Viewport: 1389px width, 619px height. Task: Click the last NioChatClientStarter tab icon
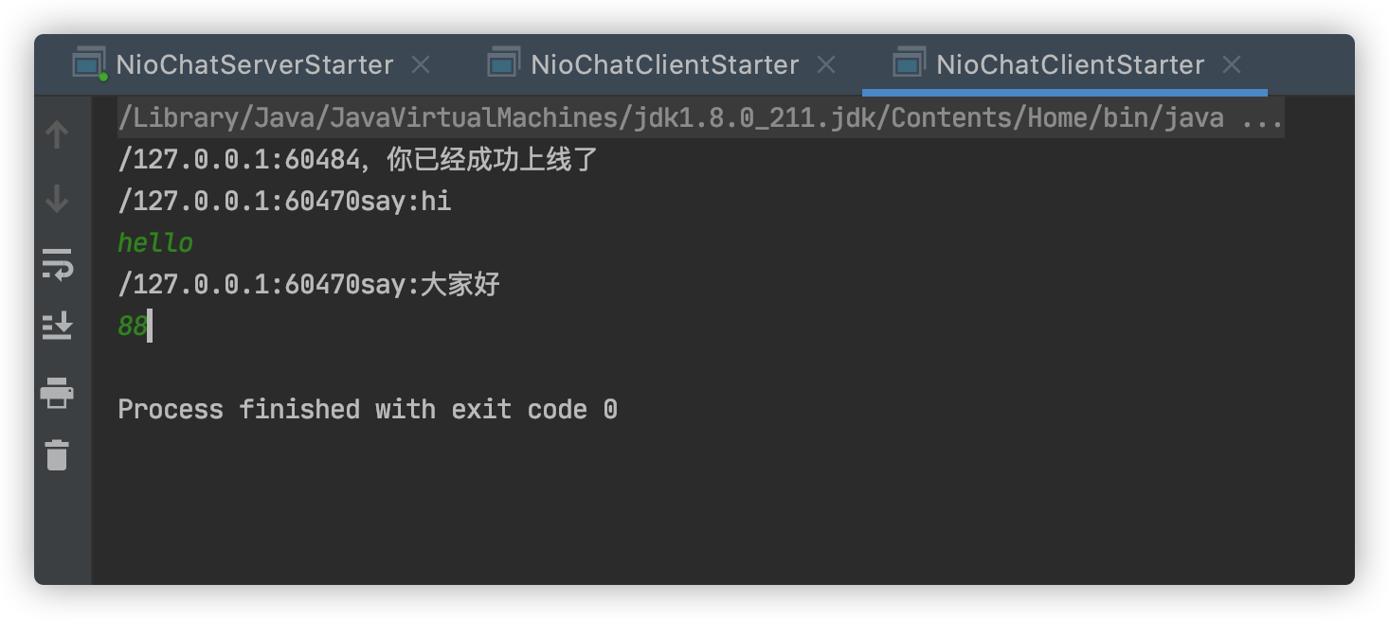tap(909, 63)
